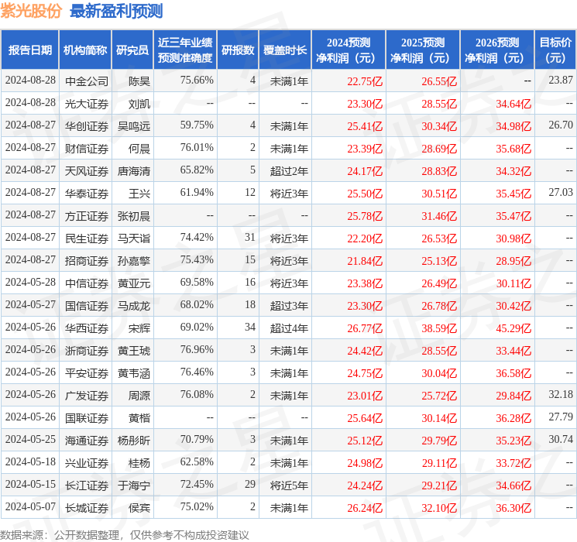Select the 目标价 column header

pos(555,50)
